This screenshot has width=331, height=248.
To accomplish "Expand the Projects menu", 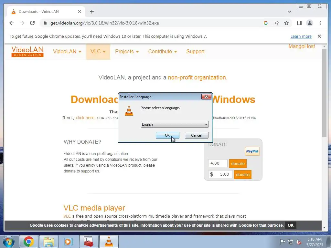I will 127,51.
